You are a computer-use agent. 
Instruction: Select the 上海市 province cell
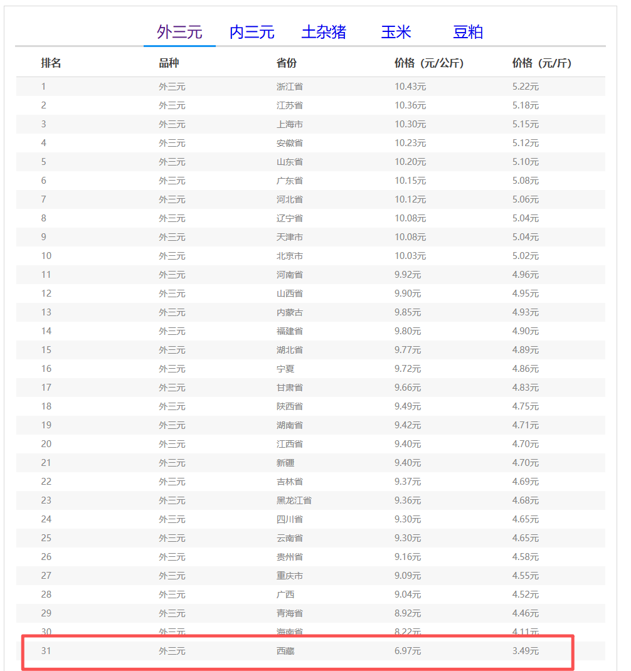click(x=289, y=124)
